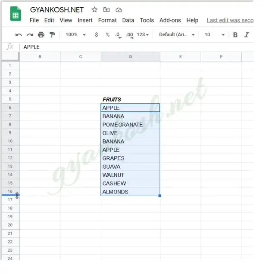Image resolution: width=275 pixels, height=274 pixels.
Task: Click the formula bar showing APPLE
Action: tap(137, 47)
